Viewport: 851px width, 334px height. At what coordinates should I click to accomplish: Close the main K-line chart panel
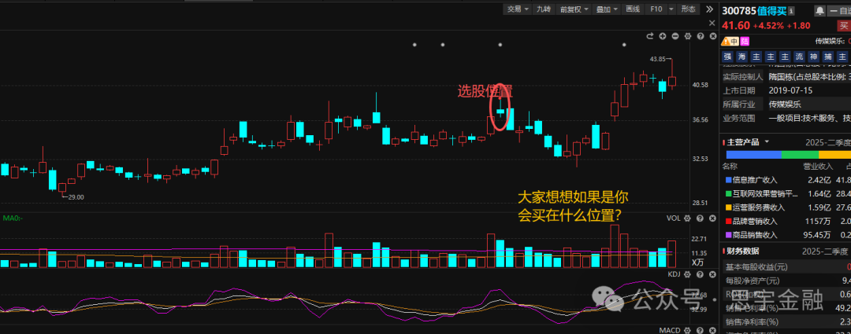click(x=712, y=36)
